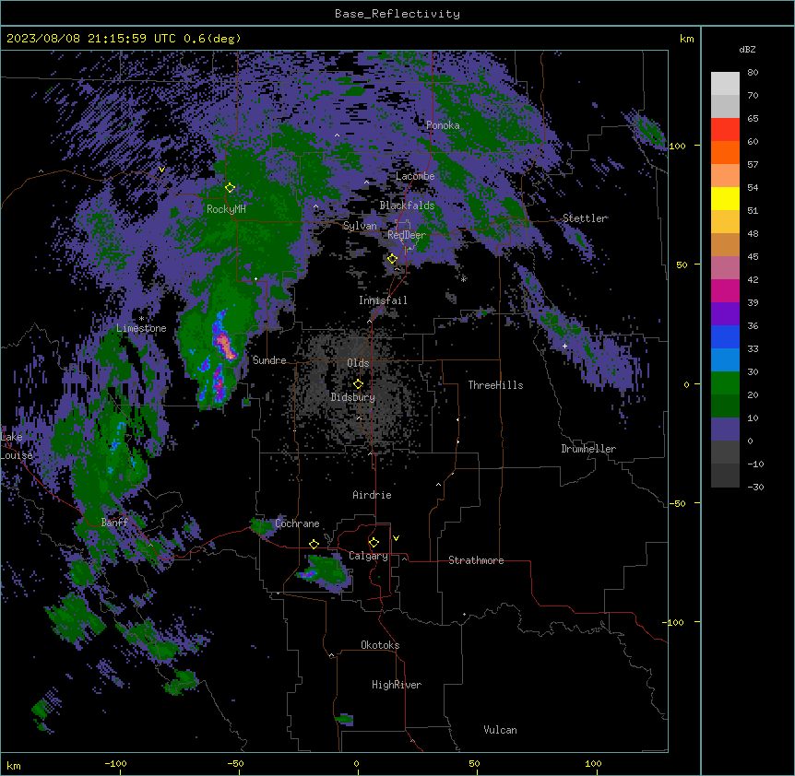The width and height of the screenshot is (795, 776).
Task: Click the Sylvan town label
Action: pos(360,226)
